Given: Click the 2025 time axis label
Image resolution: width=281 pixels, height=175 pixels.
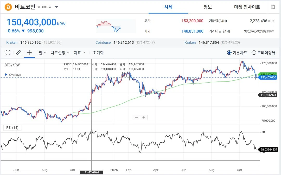Looking at the screenshot, I should [x=114, y=170].
